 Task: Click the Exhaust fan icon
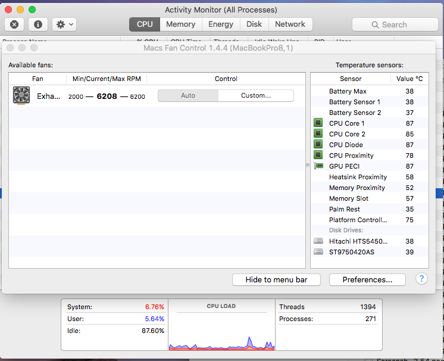click(x=21, y=95)
